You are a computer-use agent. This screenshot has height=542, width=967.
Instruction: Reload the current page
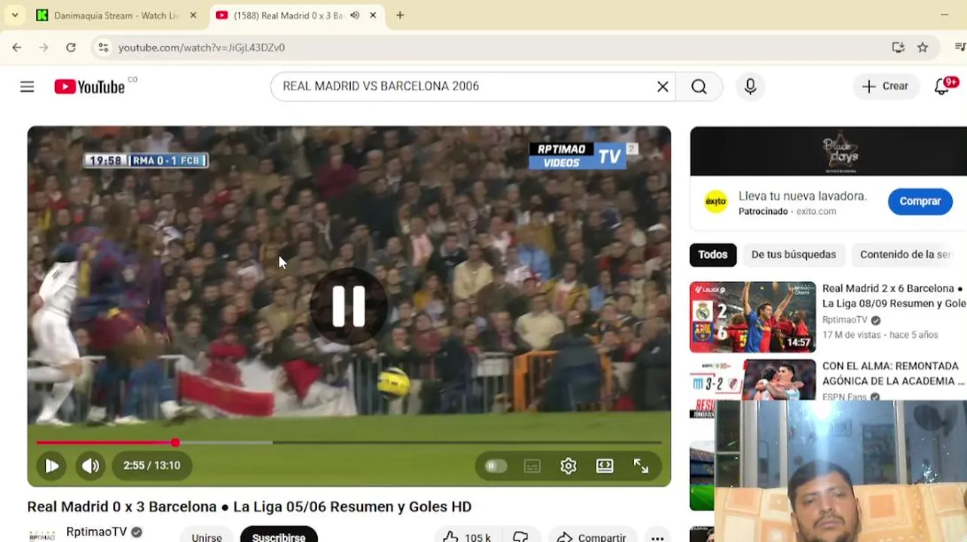click(71, 47)
